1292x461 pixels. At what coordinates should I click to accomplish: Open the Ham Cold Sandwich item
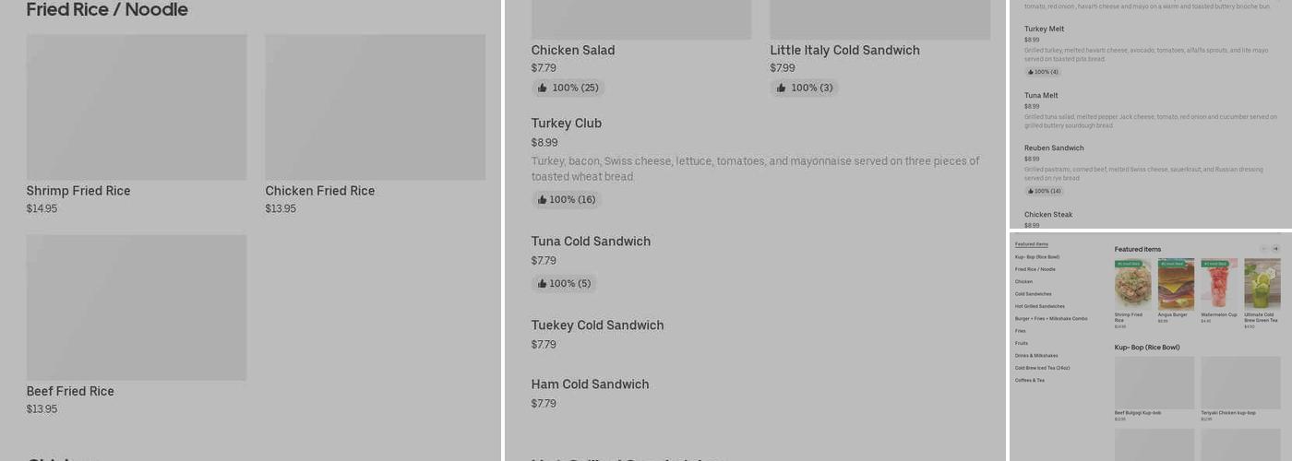point(590,384)
